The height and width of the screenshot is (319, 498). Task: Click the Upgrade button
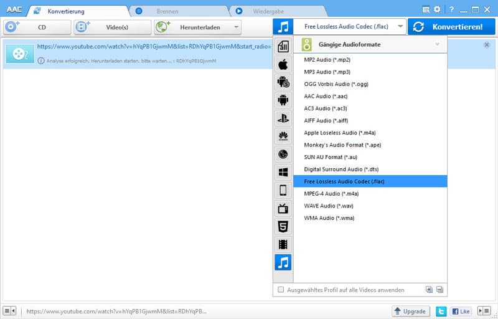click(x=410, y=311)
